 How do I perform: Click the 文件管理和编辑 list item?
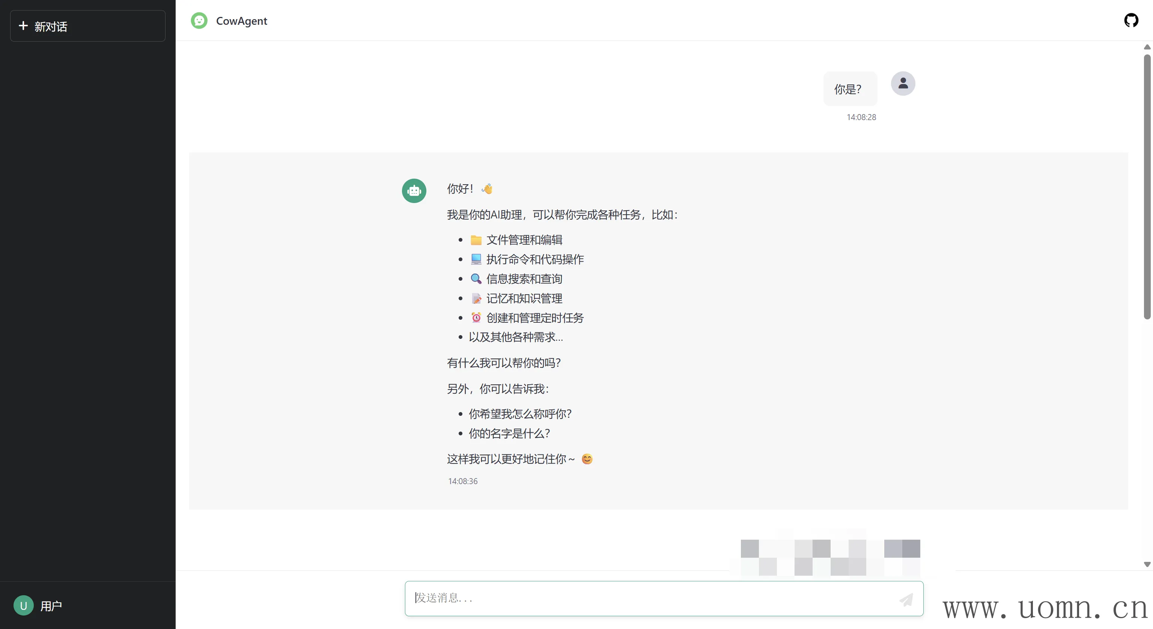point(524,240)
